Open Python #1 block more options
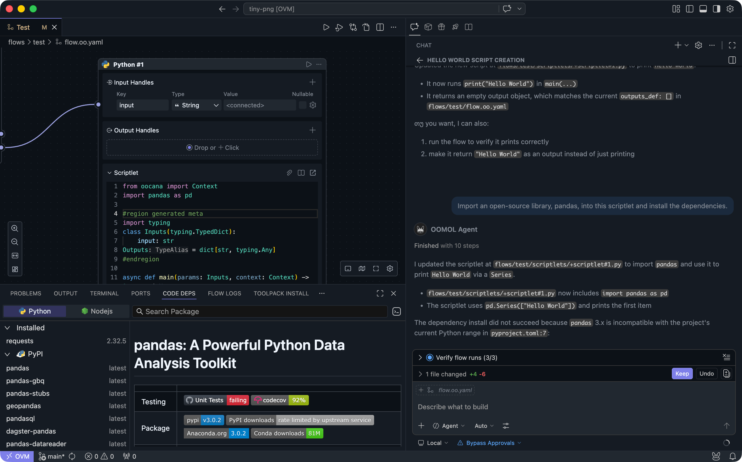This screenshot has height=462, width=742. click(x=319, y=64)
